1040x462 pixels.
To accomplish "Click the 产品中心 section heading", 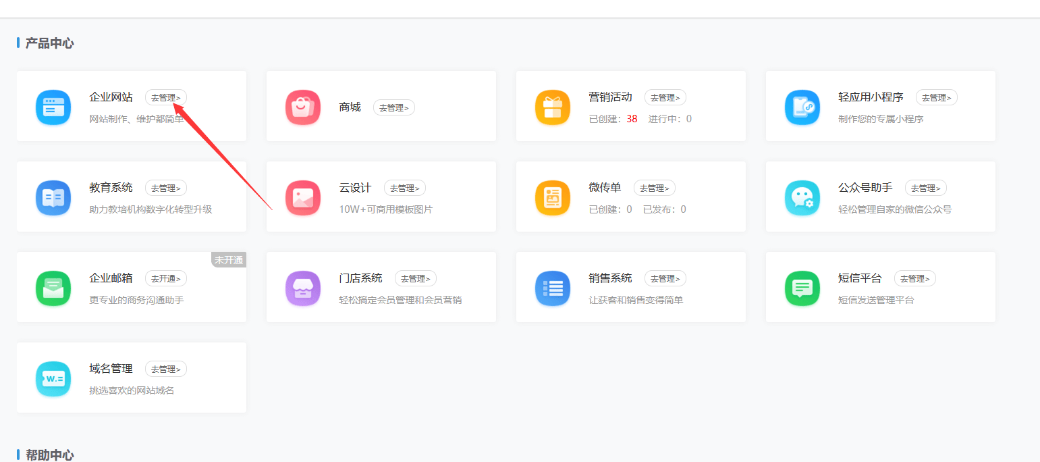I will 49,43.
